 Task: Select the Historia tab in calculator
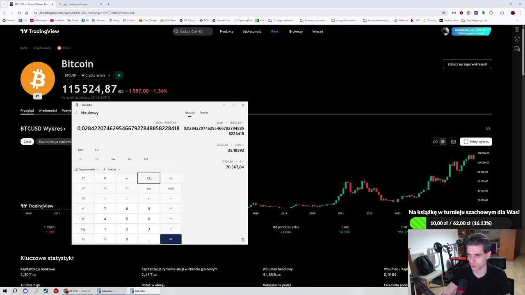pyautogui.click(x=189, y=113)
